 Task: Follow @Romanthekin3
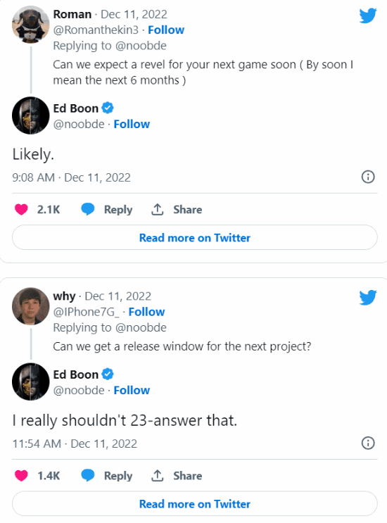tap(166, 30)
